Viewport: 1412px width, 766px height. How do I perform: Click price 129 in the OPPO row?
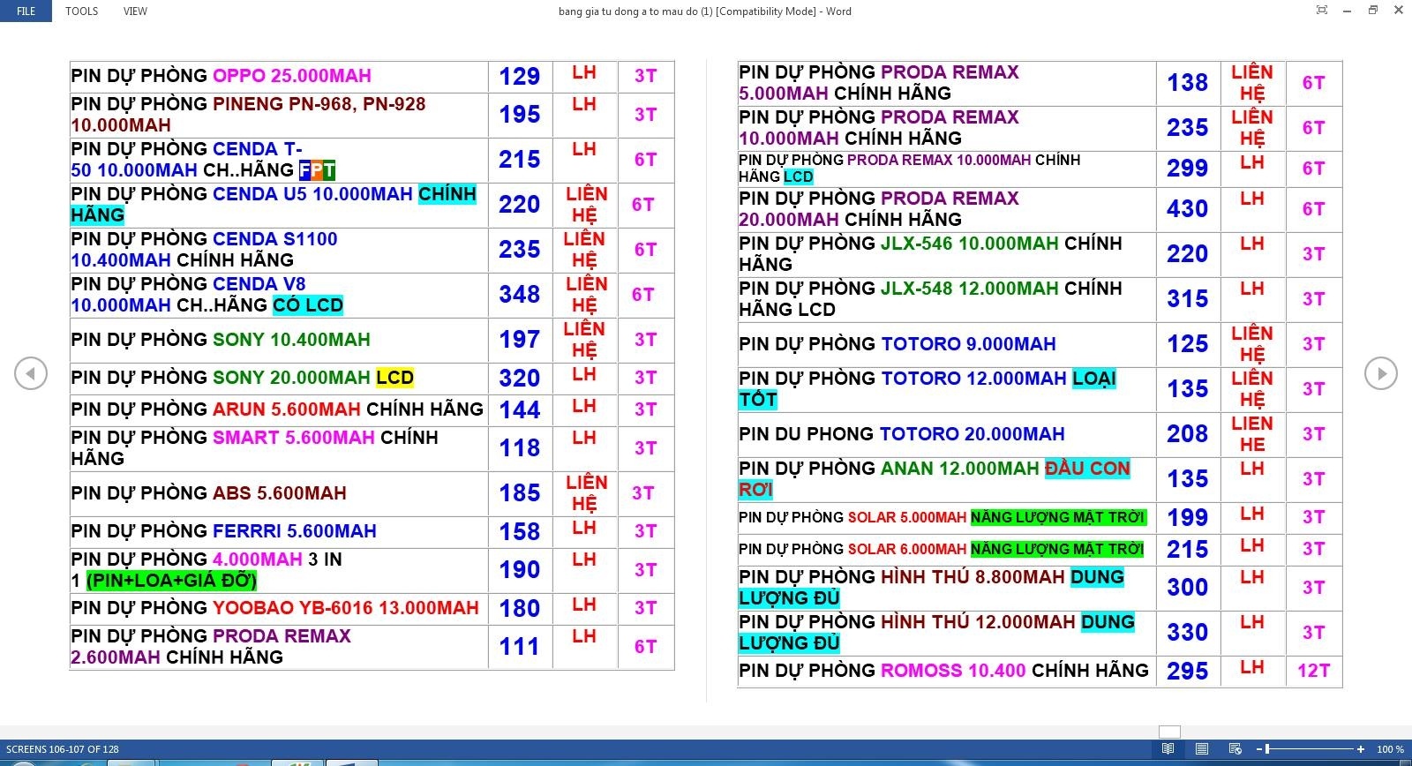coord(520,76)
